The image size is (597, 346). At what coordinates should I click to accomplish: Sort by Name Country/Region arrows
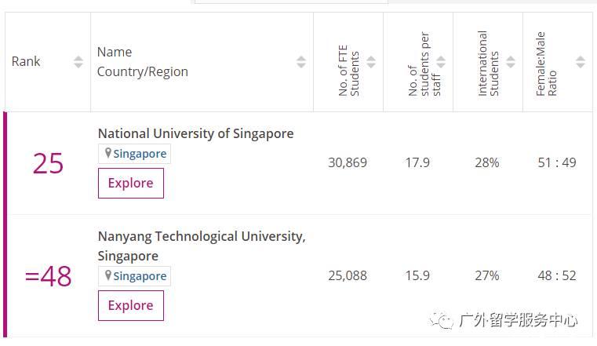pos(301,62)
